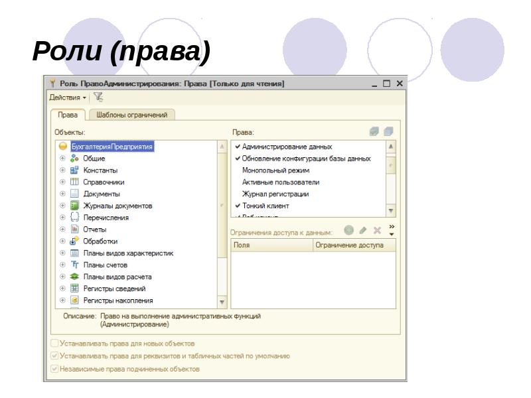The width and height of the screenshot is (531, 398).
Task: Expand the Константы tree node
Action: tap(62, 170)
